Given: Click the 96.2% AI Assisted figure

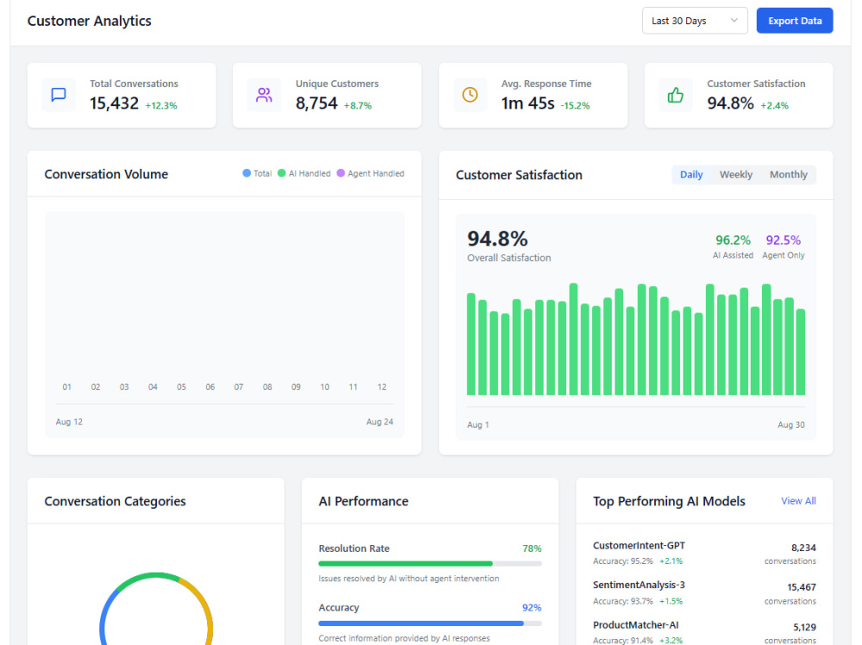Looking at the screenshot, I should coord(733,240).
